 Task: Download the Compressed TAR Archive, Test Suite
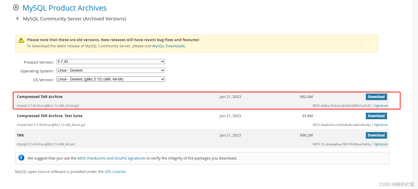(376, 116)
